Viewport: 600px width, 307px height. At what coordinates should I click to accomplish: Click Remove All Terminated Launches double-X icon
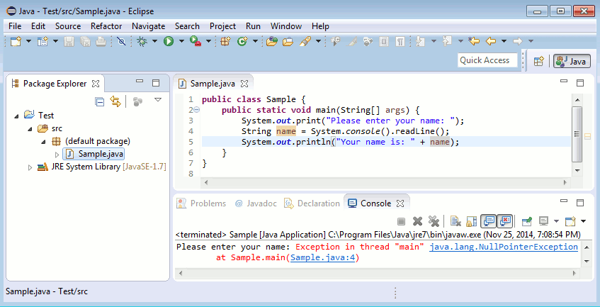point(434,221)
